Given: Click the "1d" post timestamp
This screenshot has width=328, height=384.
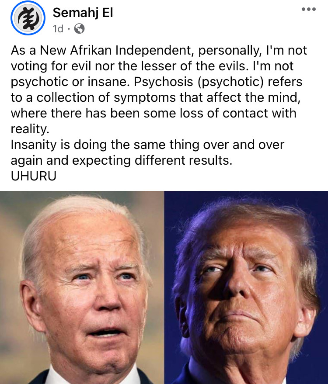Looking at the screenshot, I should point(58,29).
